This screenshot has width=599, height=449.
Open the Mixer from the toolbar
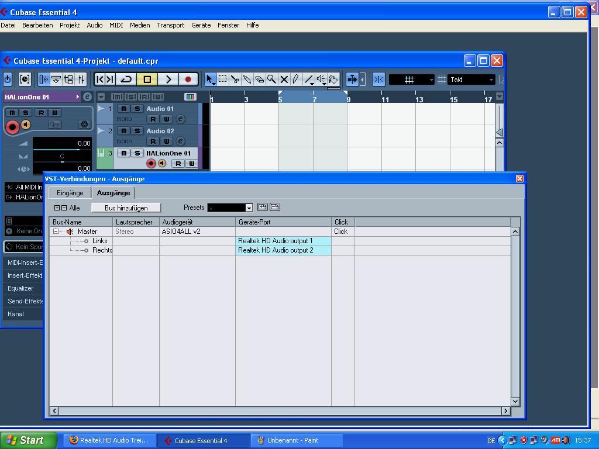81,80
